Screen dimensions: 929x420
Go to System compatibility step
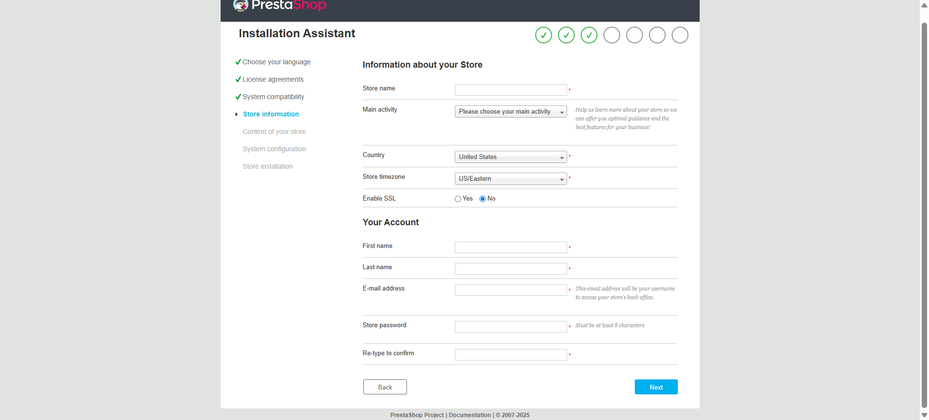coord(273,97)
